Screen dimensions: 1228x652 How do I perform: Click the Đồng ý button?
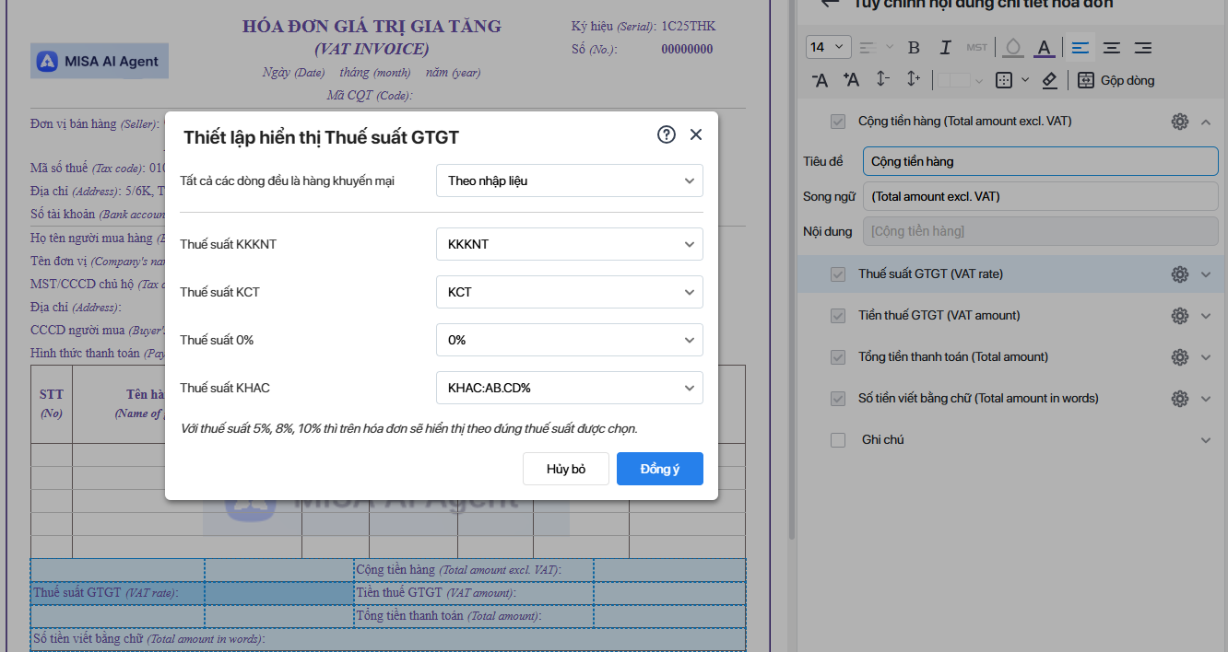click(x=659, y=468)
